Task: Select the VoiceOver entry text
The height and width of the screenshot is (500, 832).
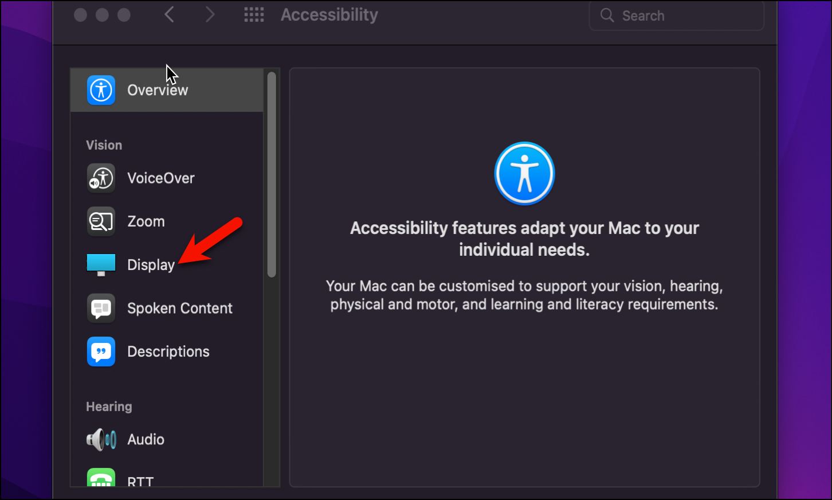Action: pyautogui.click(x=161, y=178)
